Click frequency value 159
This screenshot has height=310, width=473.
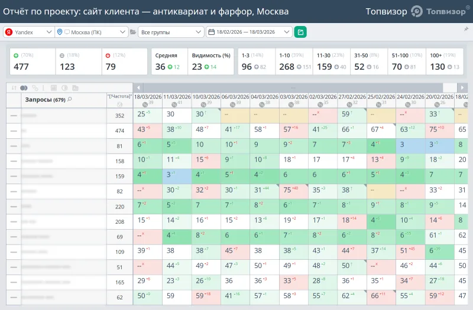[120, 176]
